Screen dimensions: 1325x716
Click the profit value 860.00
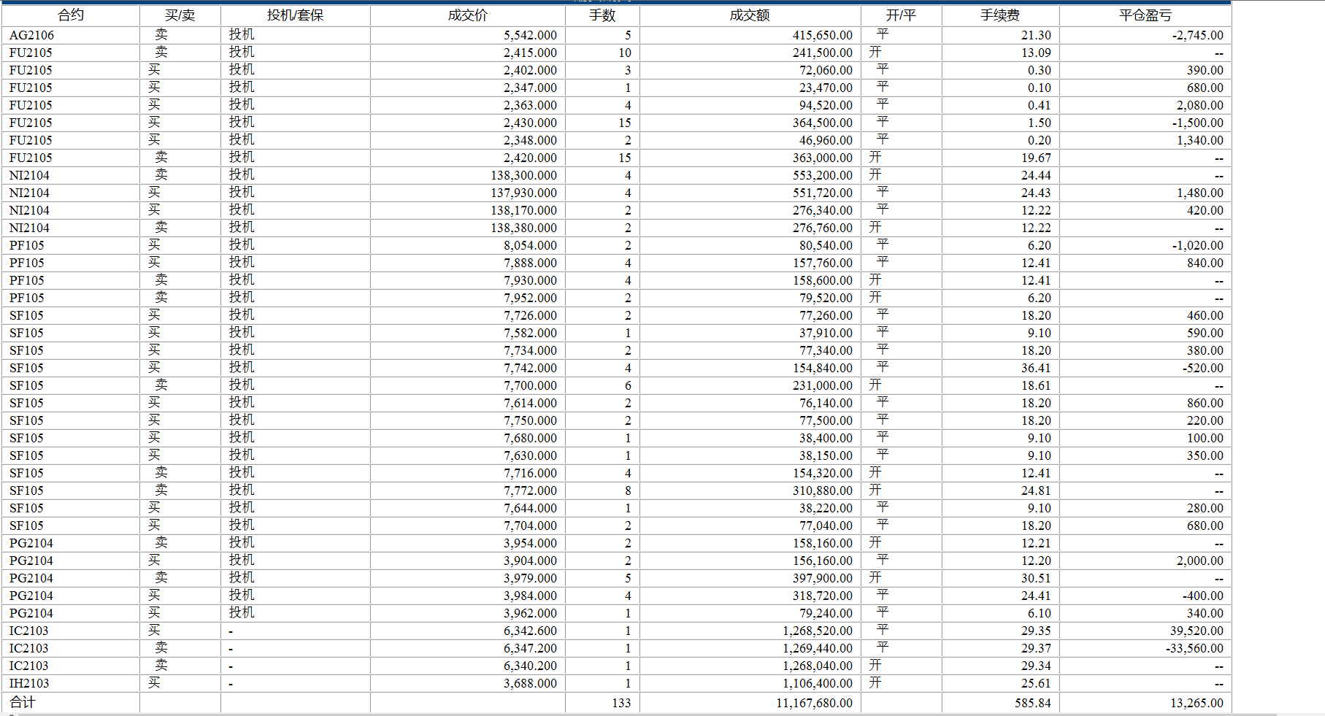pos(1205,403)
